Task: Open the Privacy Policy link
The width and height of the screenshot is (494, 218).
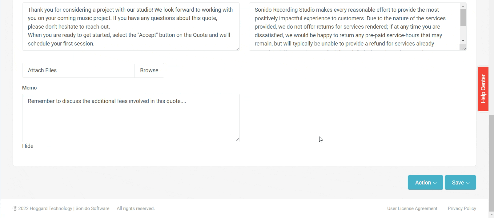Action: point(462,208)
